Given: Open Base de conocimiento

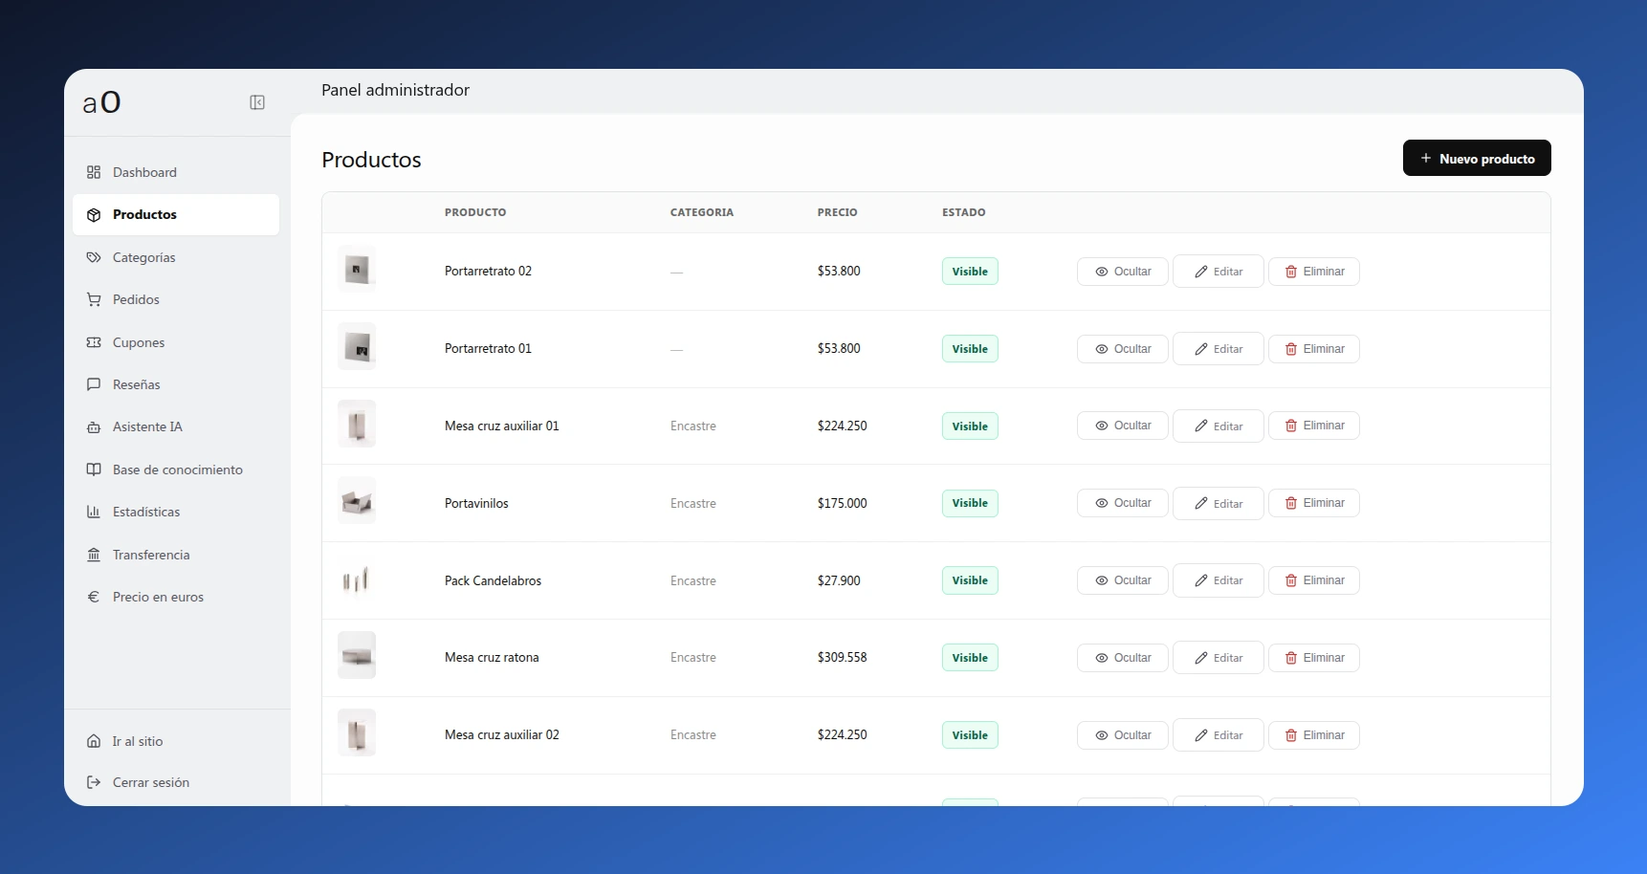Looking at the screenshot, I should pos(176,470).
